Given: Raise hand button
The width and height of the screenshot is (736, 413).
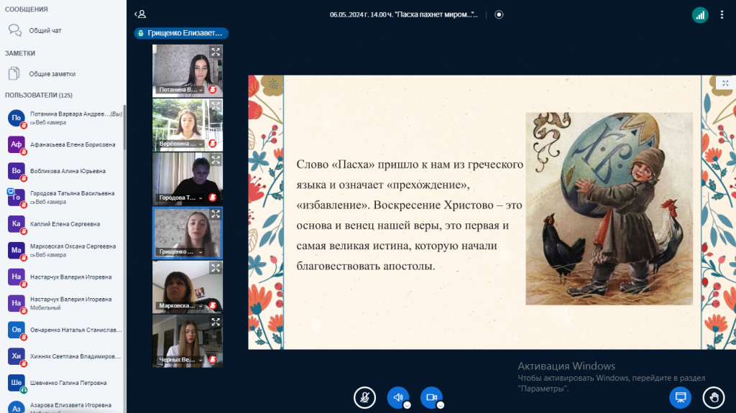Looking at the screenshot, I should tap(714, 397).
